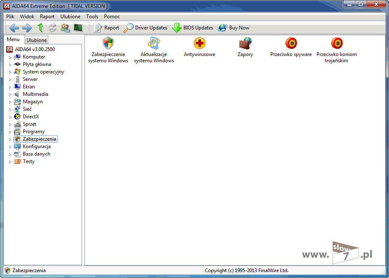Select Serwer in the tree
The height and width of the screenshot is (278, 389).
pyautogui.click(x=30, y=79)
